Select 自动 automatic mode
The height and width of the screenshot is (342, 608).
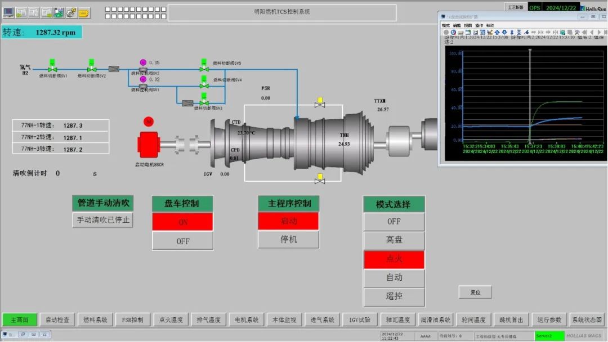click(x=394, y=278)
